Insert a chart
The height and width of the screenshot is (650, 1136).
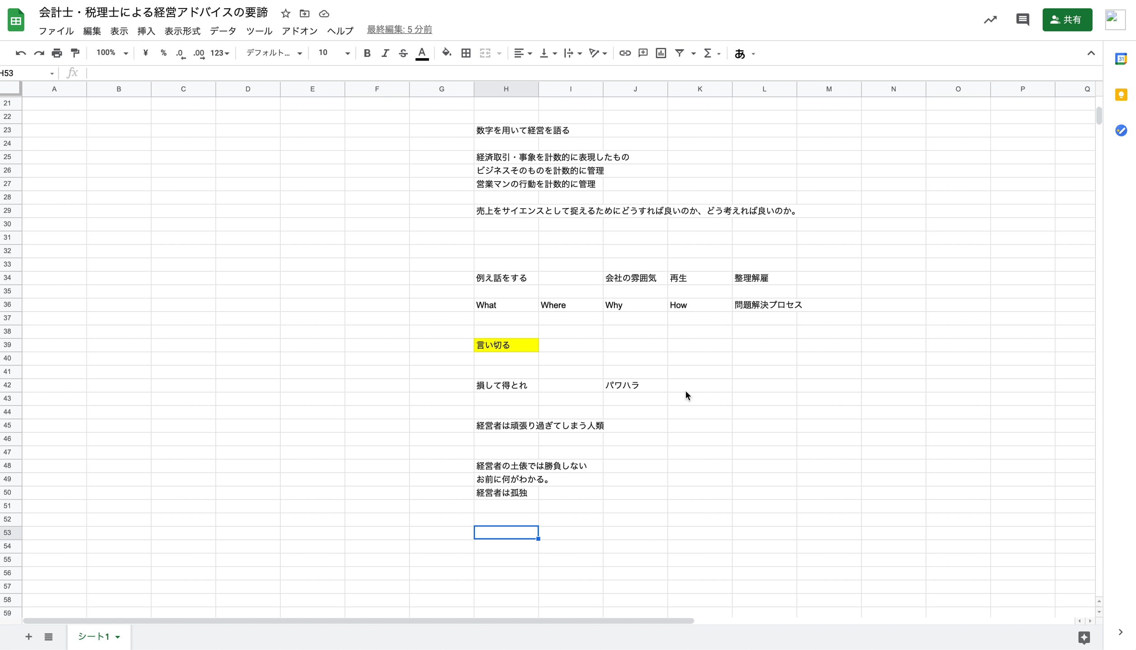[x=661, y=53]
